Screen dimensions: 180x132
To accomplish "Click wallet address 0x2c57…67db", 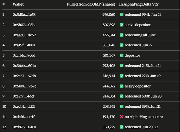I will pos(24,76).
